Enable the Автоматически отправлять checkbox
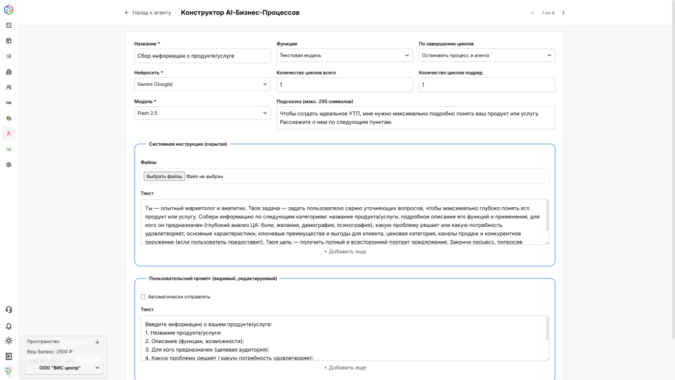675x380 pixels. (x=143, y=297)
